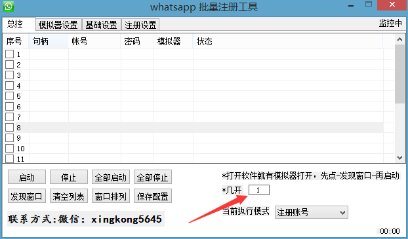Enable the checkbox for row 3
The width and height of the screenshot is (408, 239).
coord(10,75)
